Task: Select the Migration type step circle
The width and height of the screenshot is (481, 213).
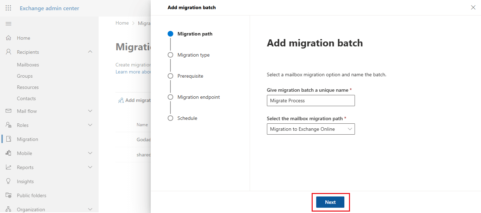Action: 170,55
